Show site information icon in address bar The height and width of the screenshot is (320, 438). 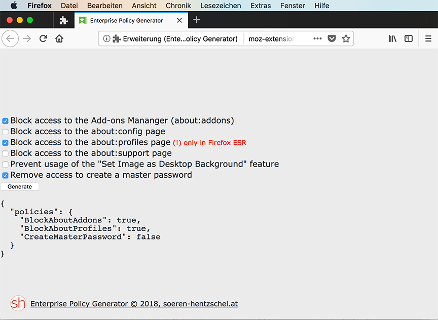[106, 38]
